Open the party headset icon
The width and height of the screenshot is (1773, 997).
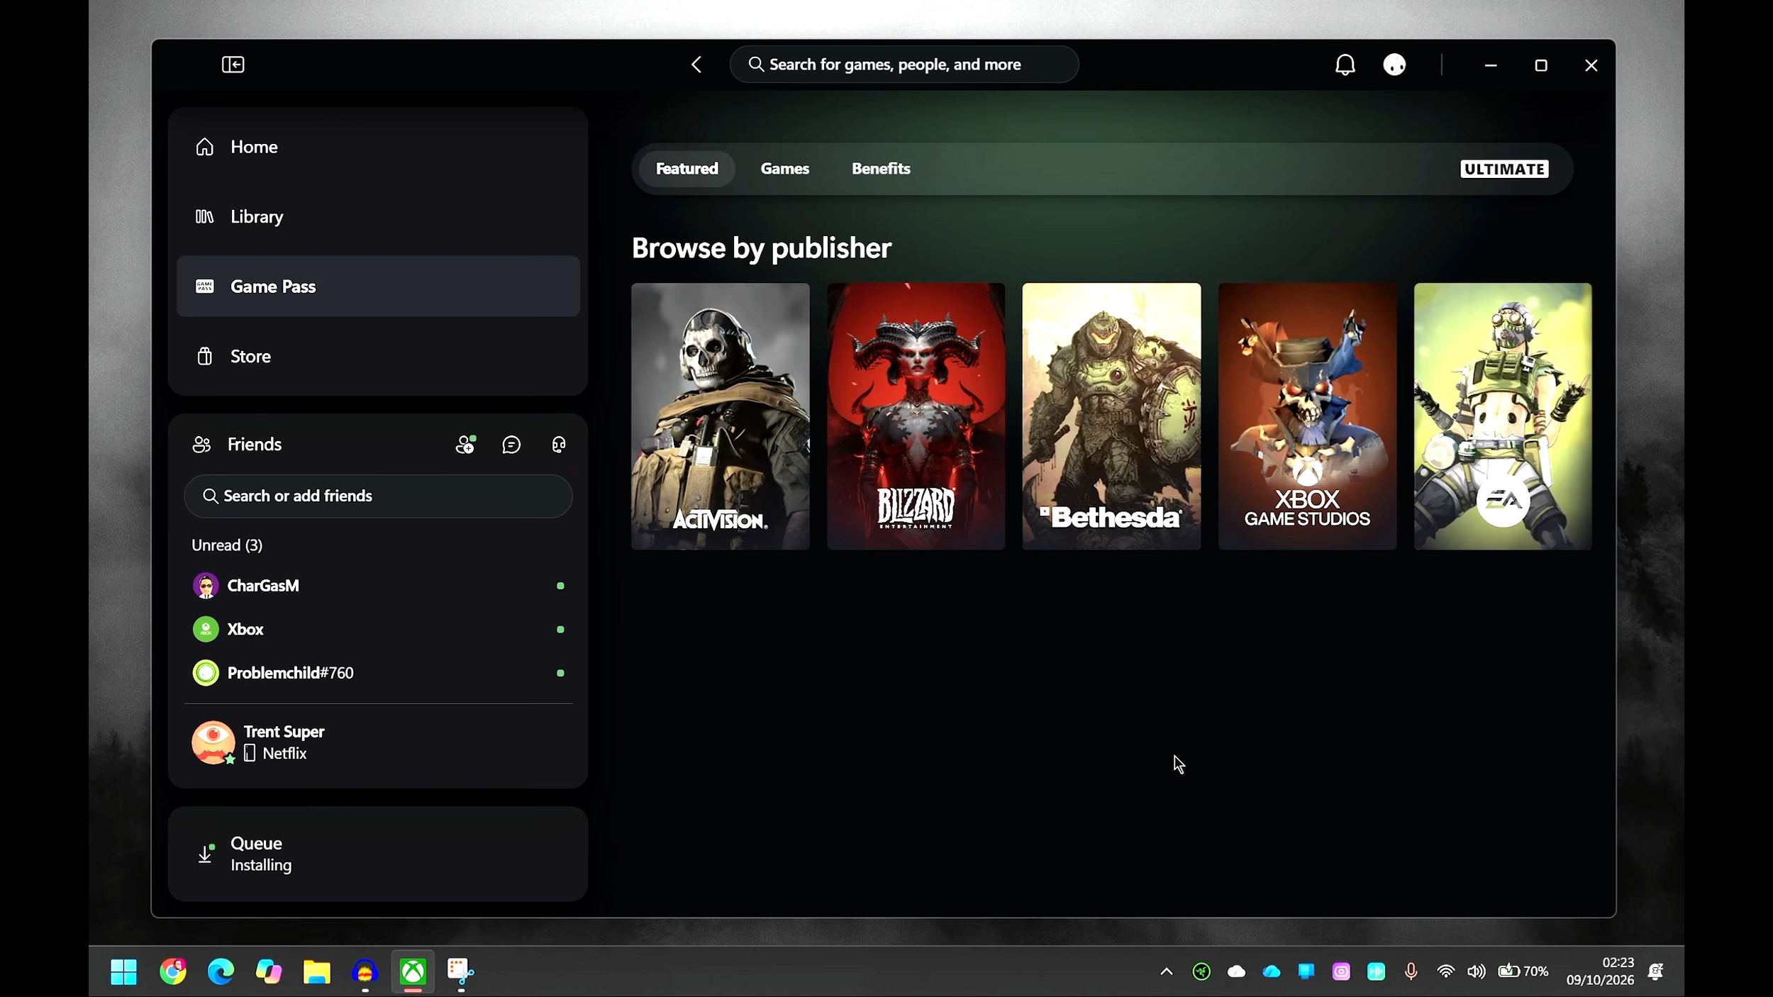coord(559,445)
